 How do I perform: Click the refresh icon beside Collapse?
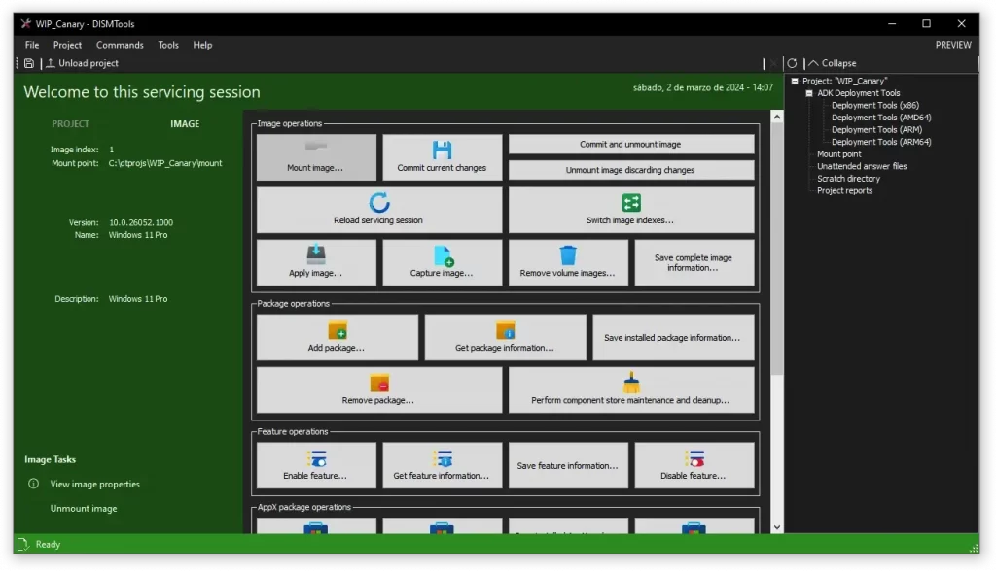pyautogui.click(x=791, y=62)
